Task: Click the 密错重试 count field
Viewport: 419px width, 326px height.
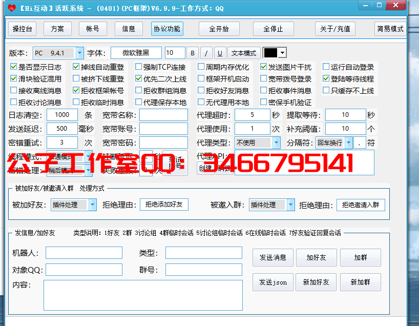Action: [62, 142]
